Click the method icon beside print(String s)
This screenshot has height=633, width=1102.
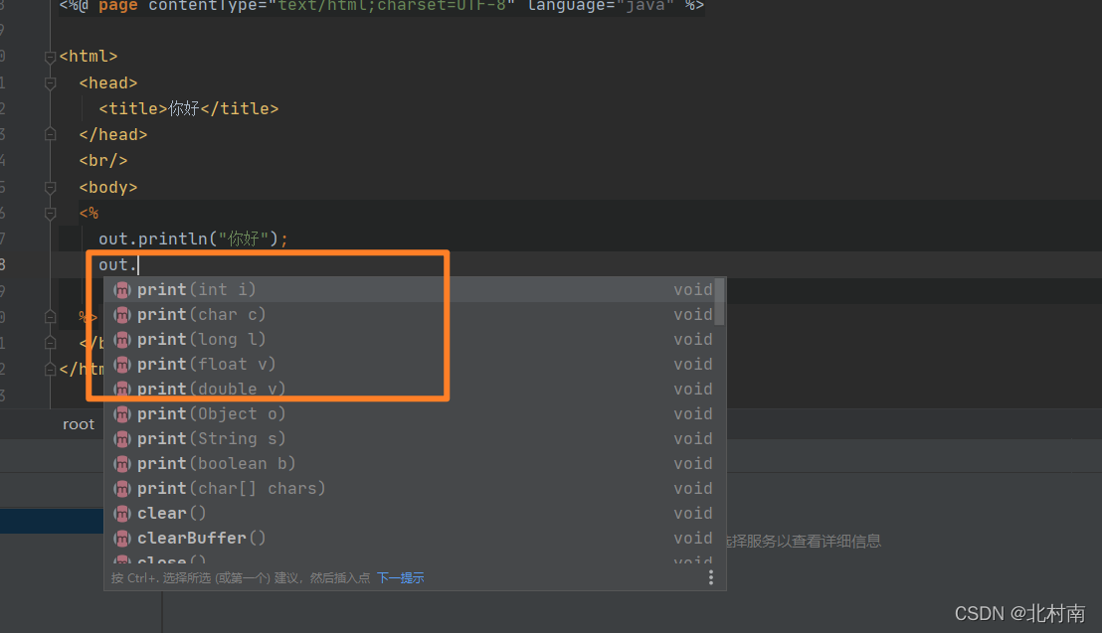(121, 438)
